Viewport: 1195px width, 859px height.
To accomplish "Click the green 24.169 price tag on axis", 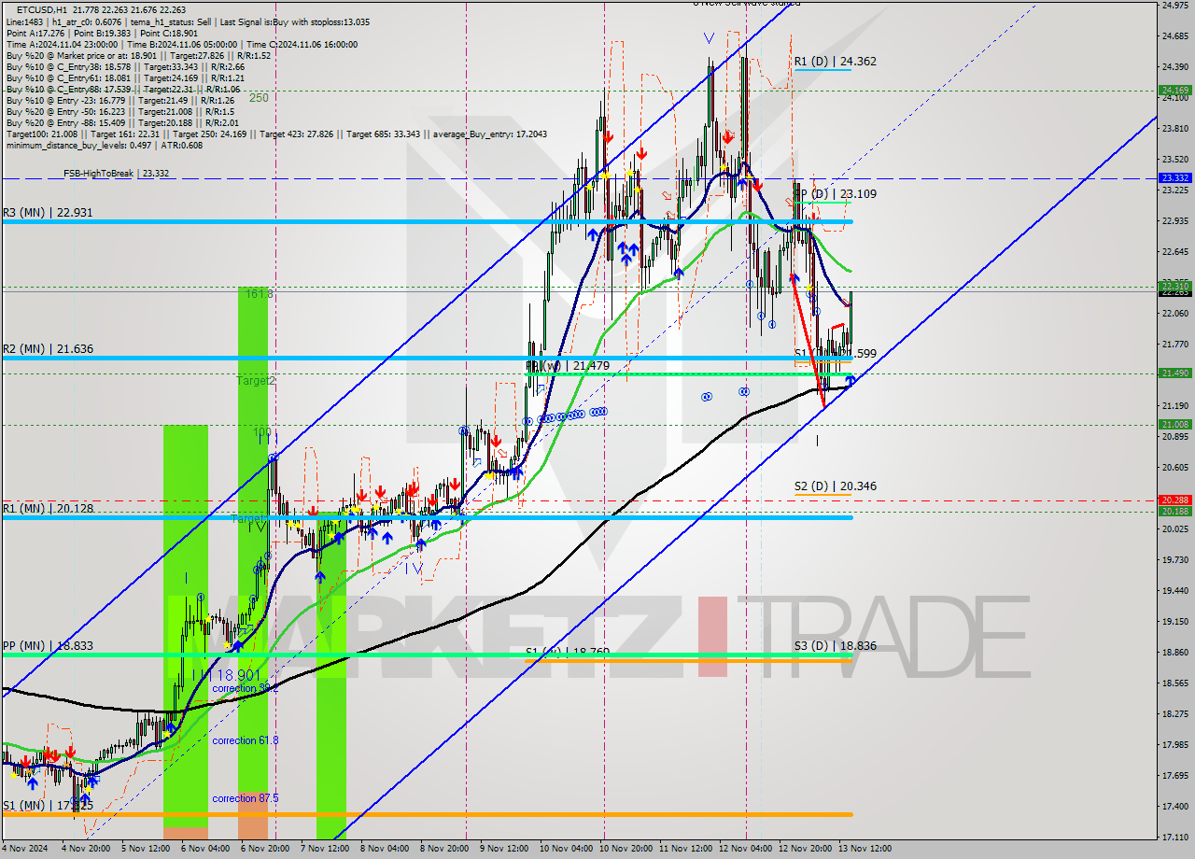I will pos(1174,91).
